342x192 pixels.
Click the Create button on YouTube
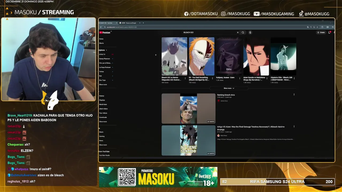(x=321, y=33)
